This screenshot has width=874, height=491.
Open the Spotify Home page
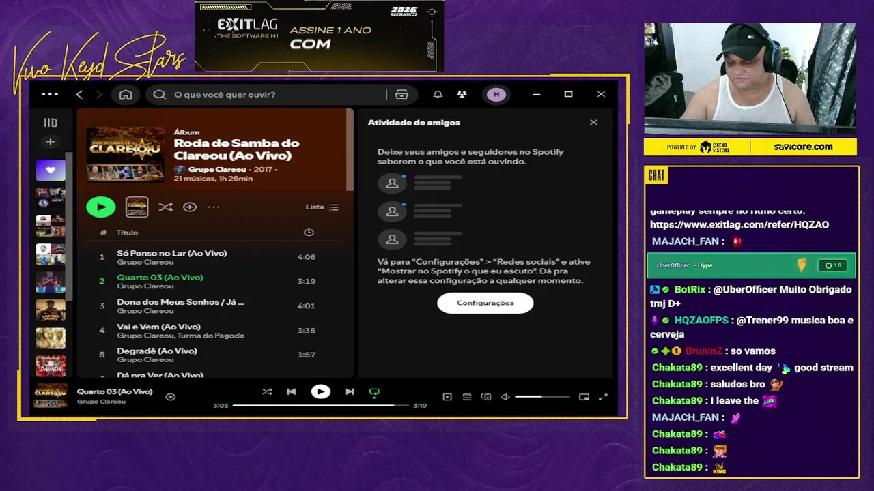coord(126,94)
